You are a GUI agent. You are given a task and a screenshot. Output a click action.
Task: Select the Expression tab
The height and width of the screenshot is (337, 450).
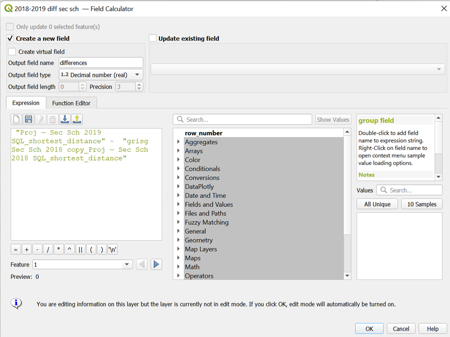(26, 103)
